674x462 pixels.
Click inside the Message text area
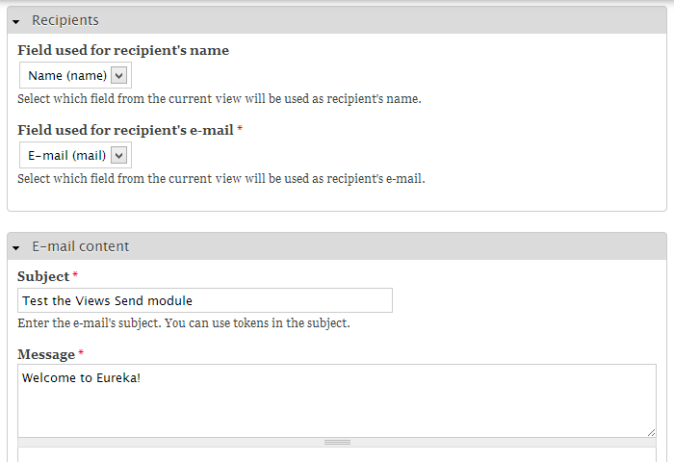[336, 400]
